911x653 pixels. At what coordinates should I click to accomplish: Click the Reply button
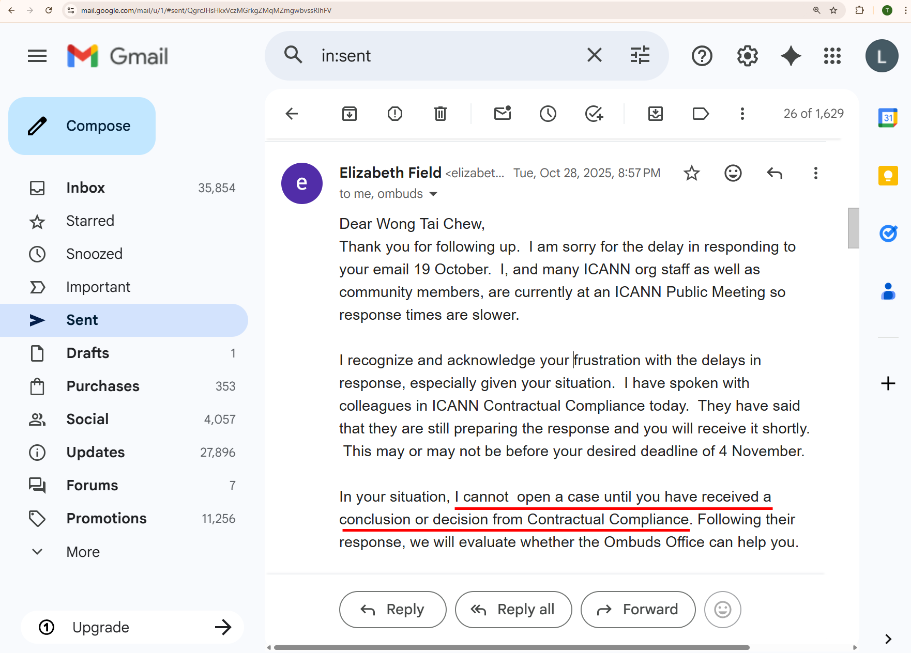[393, 610]
